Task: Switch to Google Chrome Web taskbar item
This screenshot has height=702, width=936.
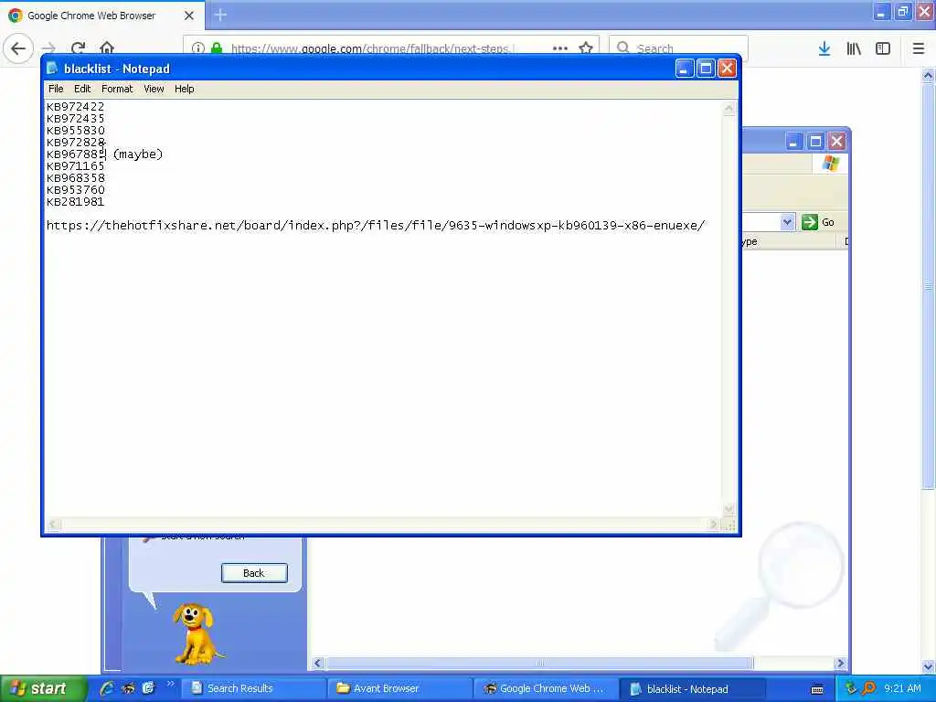Action: pos(546,689)
